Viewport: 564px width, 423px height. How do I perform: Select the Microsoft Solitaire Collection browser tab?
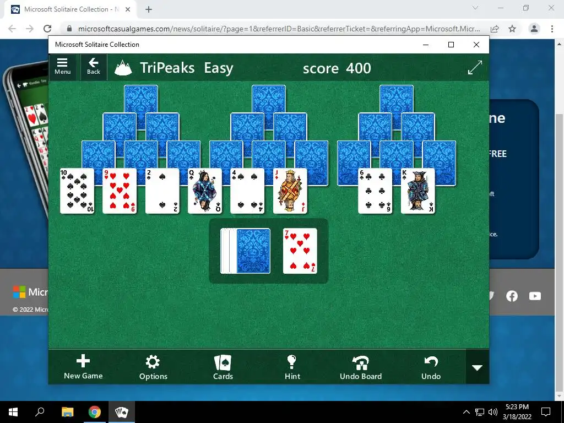[70, 10]
